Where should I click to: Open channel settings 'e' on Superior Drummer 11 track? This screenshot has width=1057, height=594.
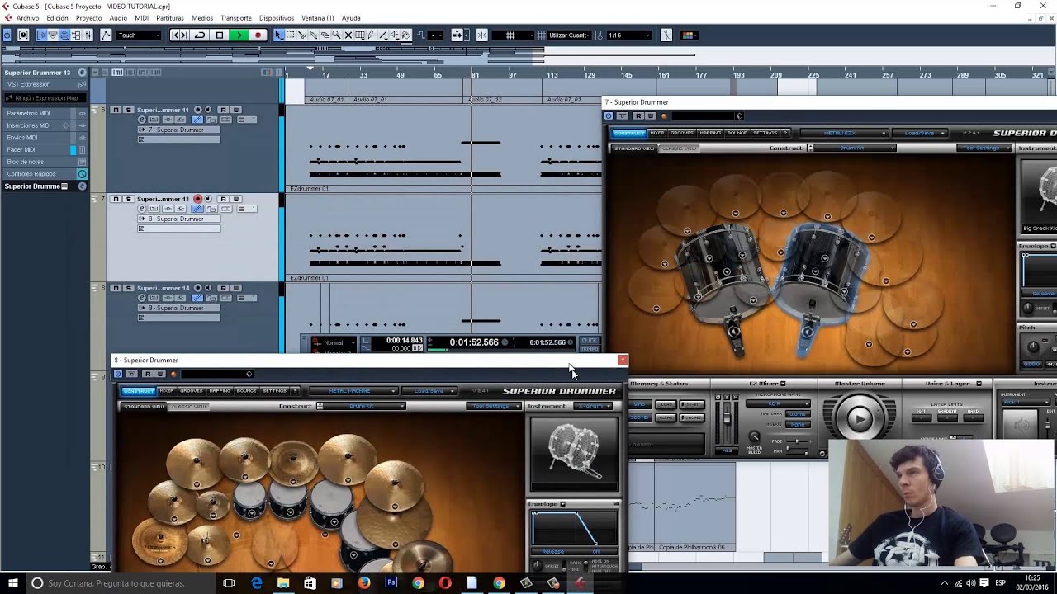point(142,120)
